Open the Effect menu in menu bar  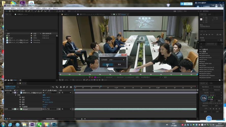pyautogui.click(x=32, y=8)
